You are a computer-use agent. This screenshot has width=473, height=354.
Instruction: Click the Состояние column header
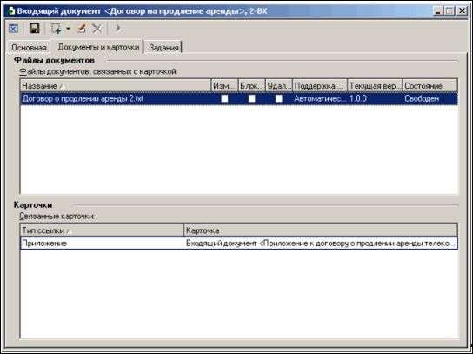pos(430,86)
